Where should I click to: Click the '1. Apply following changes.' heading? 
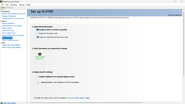point(42,27)
